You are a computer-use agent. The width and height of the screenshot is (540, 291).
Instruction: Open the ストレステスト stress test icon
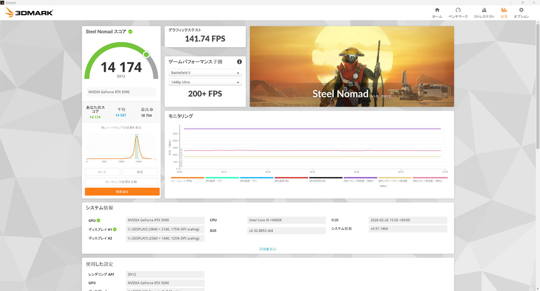(x=484, y=10)
